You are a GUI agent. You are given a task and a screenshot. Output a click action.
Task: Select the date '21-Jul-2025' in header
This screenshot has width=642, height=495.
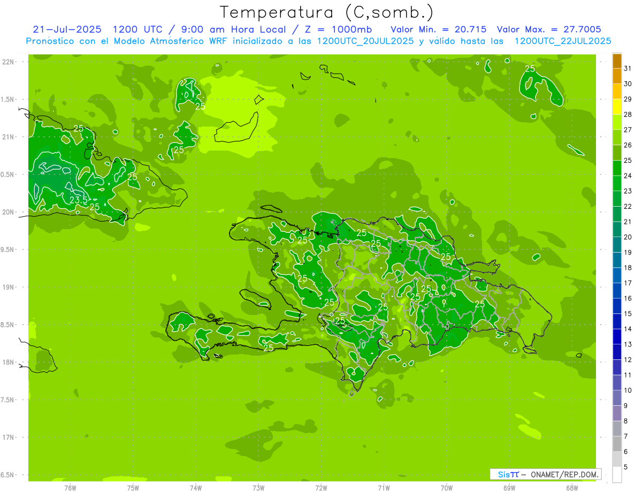coord(67,29)
